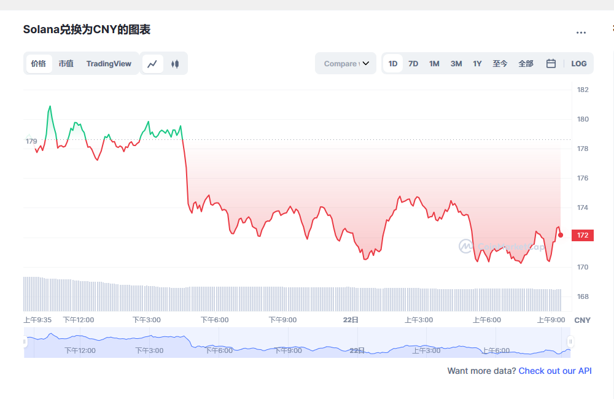
Task: Switch to candlestick chart icon
Action: tap(175, 64)
